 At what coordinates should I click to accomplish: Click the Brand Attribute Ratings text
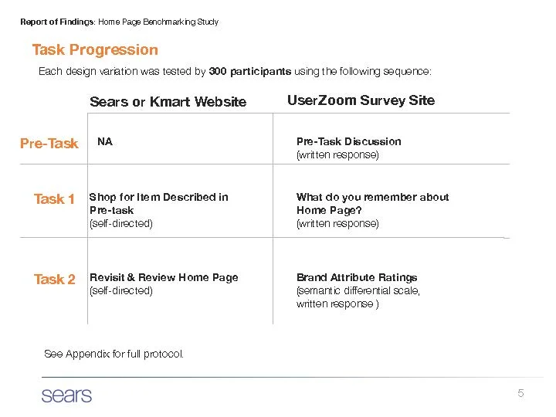click(357, 277)
